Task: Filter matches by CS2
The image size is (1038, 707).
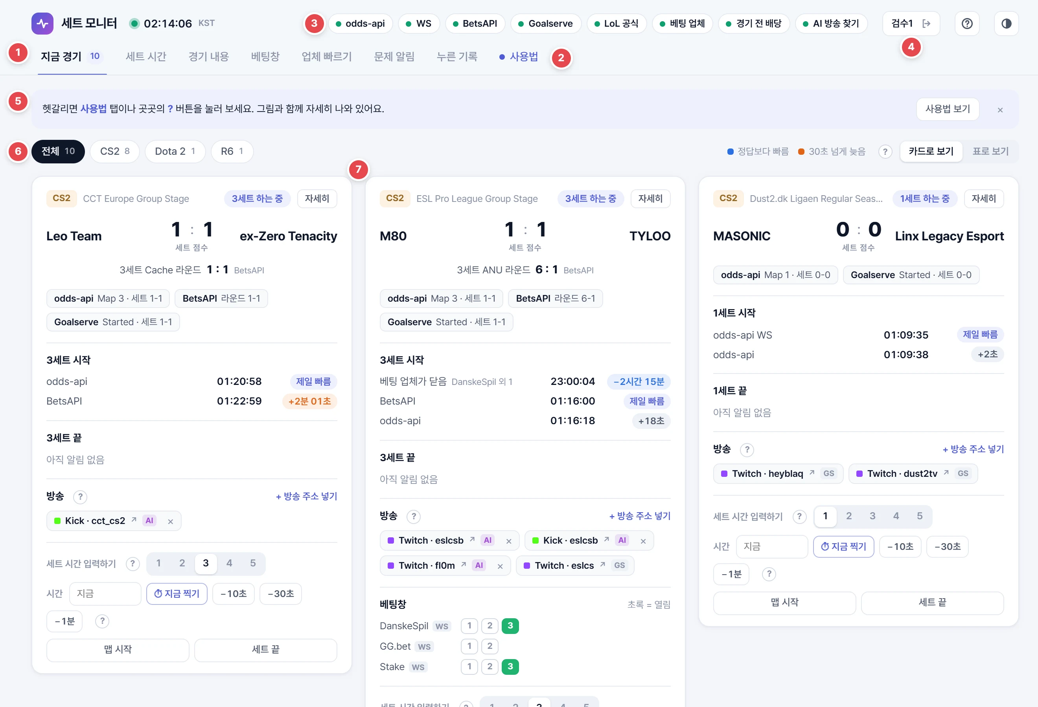Action: [115, 152]
